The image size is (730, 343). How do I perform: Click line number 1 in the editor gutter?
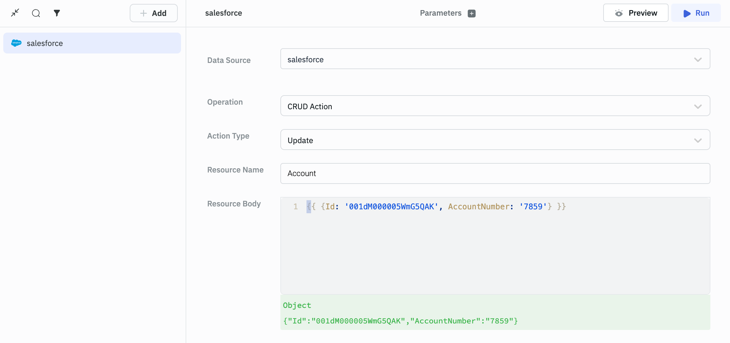(295, 206)
